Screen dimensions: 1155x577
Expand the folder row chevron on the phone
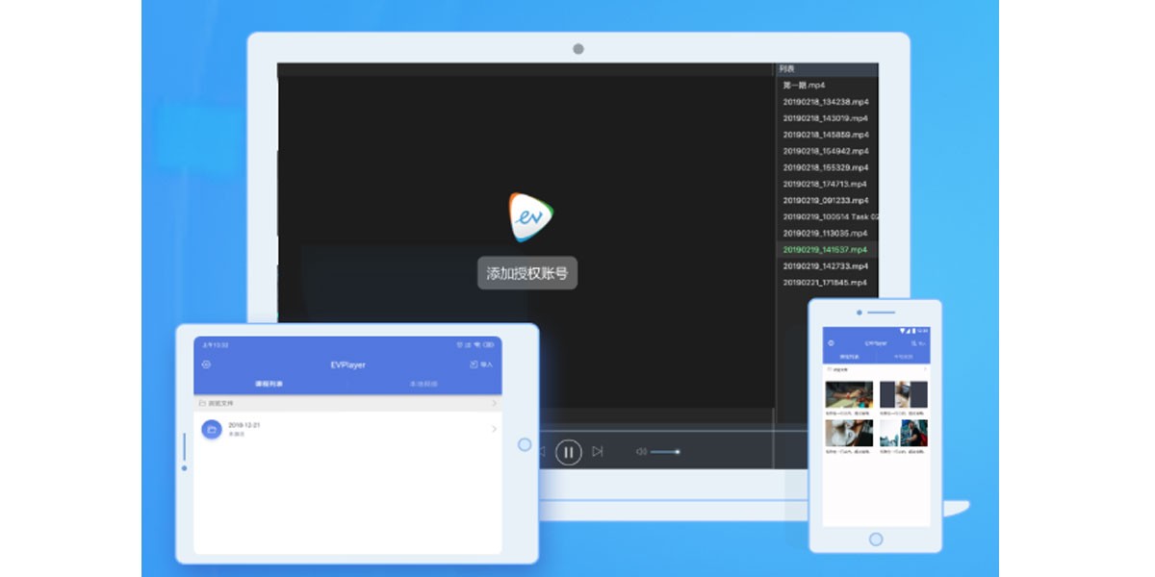[925, 368]
